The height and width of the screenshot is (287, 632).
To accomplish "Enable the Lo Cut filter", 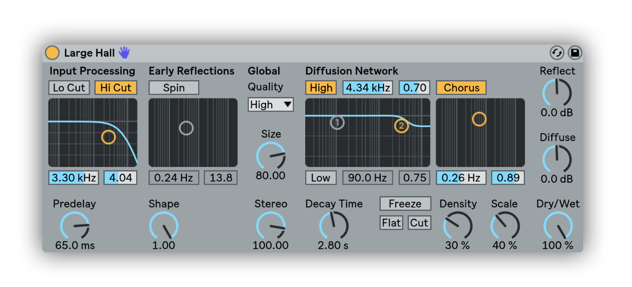I will click(69, 88).
